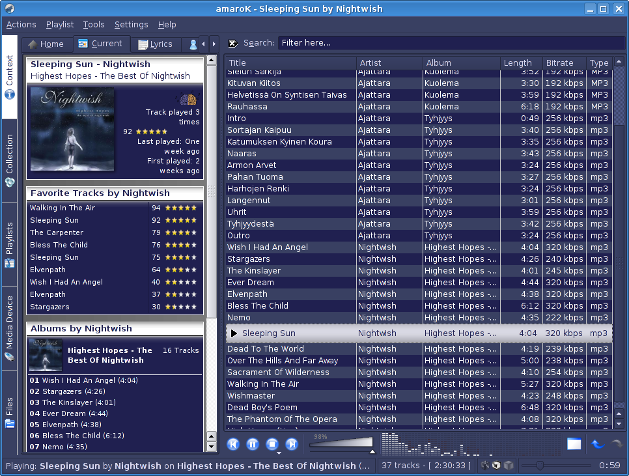Click context panel scrollbar up arrow
The image size is (629, 476).
click(212, 61)
